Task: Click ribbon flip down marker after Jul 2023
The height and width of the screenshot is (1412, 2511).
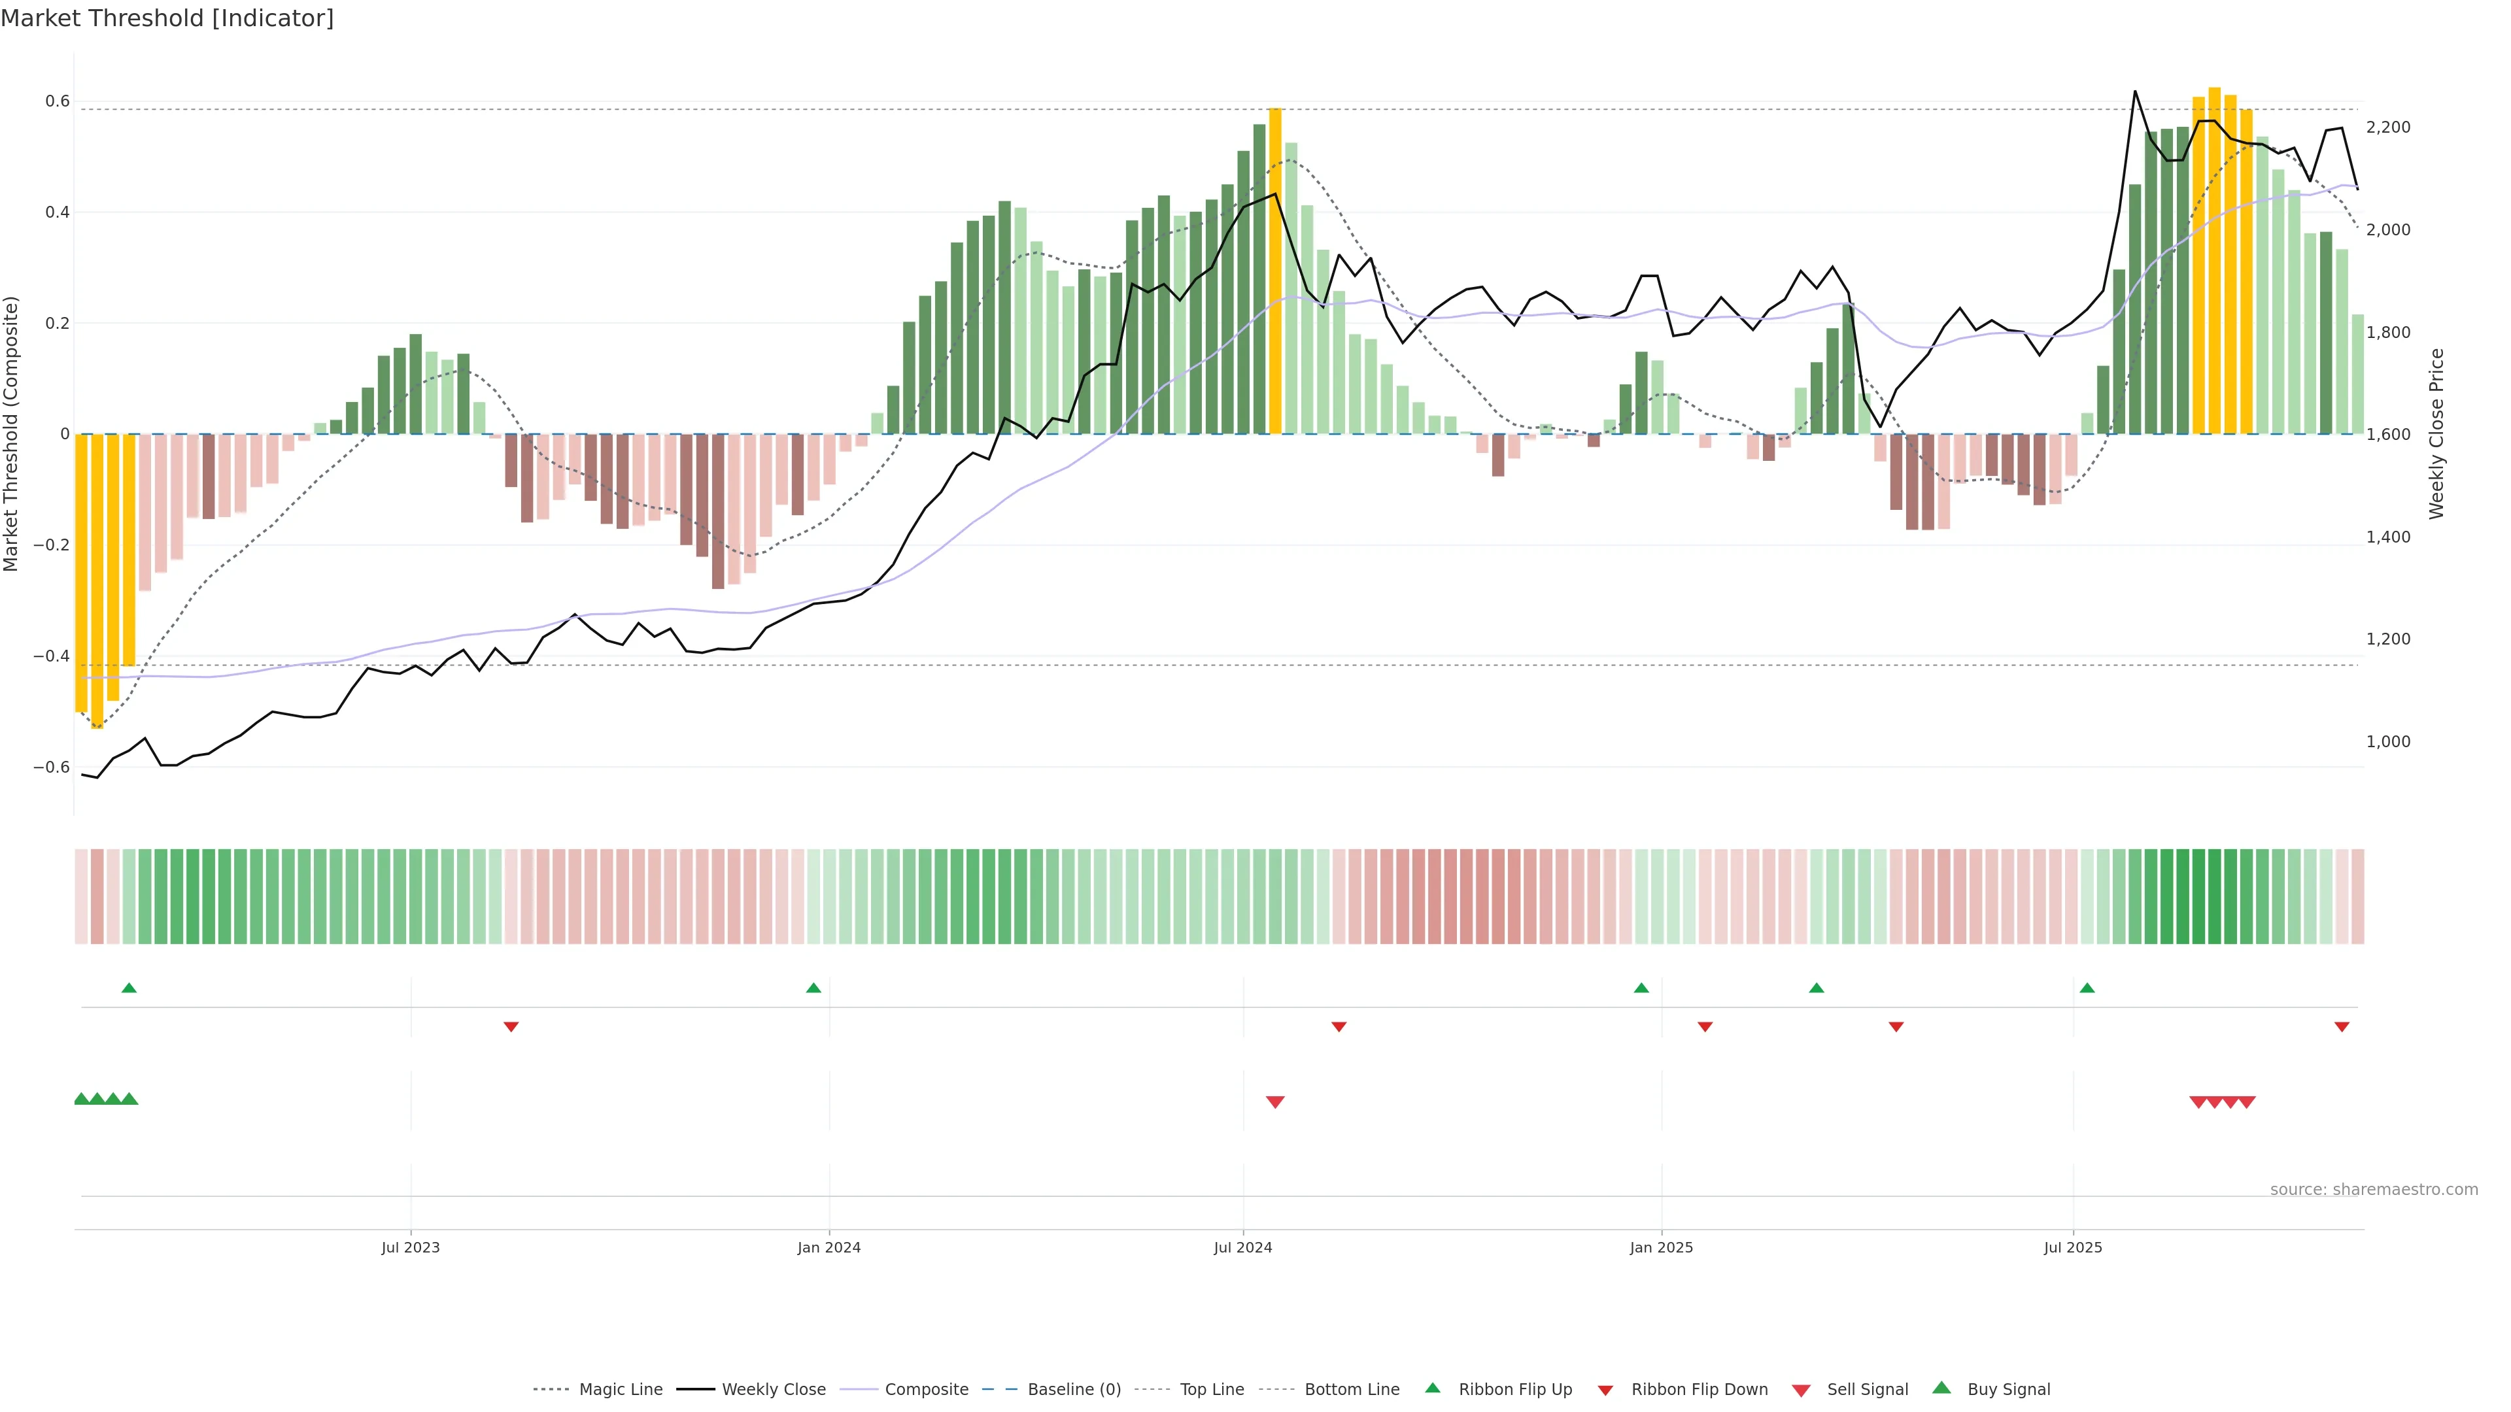Action: coord(511,1027)
